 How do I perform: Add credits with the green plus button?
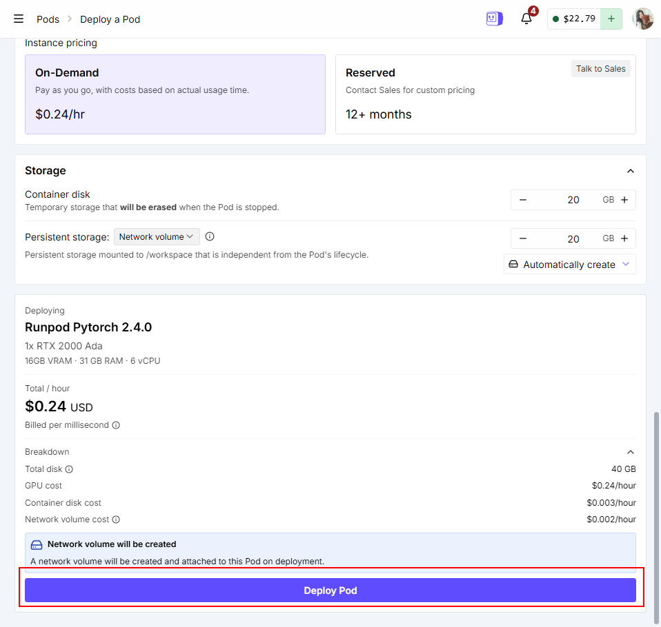click(611, 19)
